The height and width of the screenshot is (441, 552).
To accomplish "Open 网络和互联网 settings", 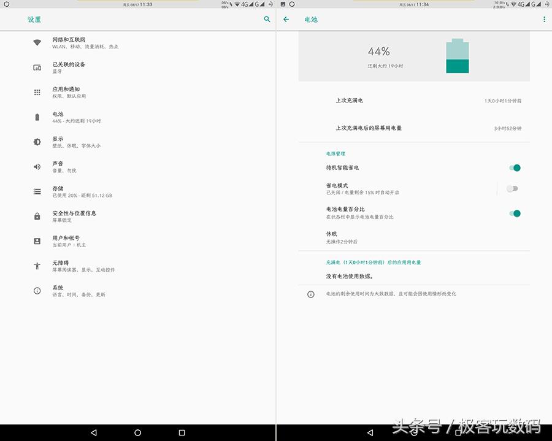I will [x=137, y=42].
